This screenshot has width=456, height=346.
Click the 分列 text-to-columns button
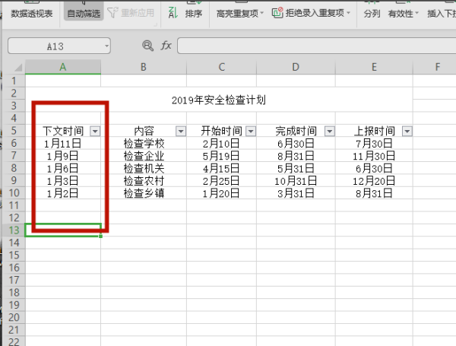click(x=372, y=14)
